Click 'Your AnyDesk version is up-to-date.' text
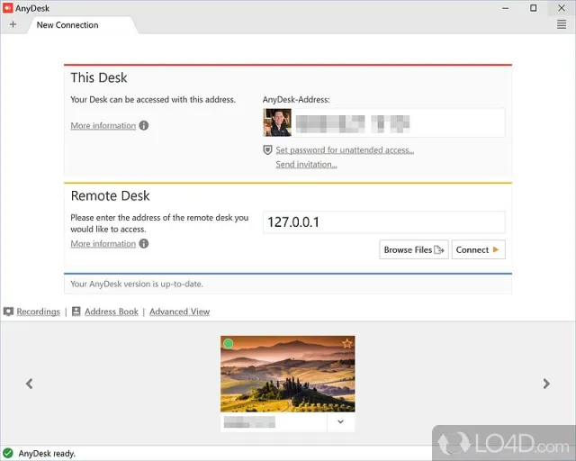The height and width of the screenshot is (461, 576). 137,284
